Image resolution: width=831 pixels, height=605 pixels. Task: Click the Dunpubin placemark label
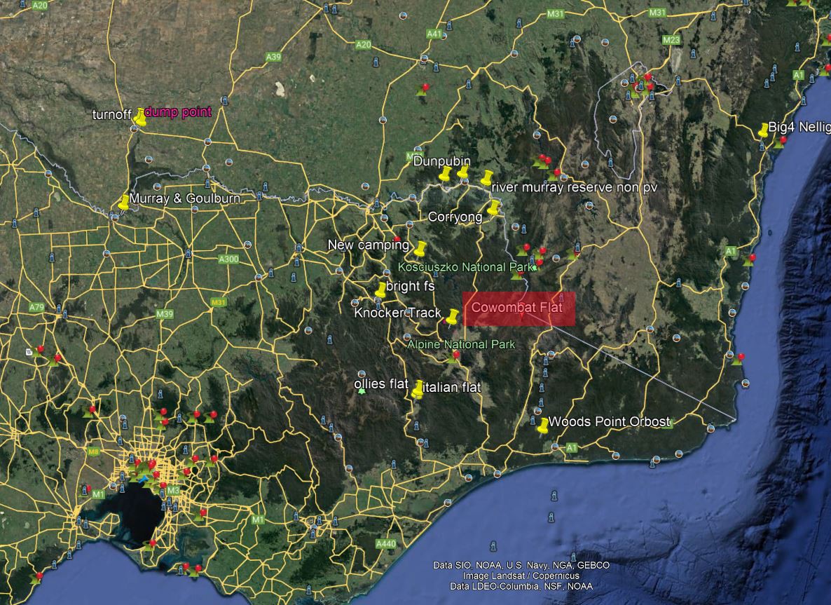(441, 161)
